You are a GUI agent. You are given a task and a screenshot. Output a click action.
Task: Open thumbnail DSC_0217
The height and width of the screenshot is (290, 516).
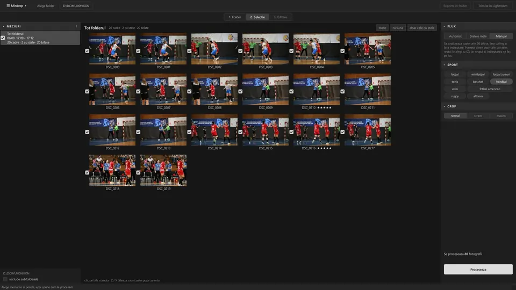point(368,130)
